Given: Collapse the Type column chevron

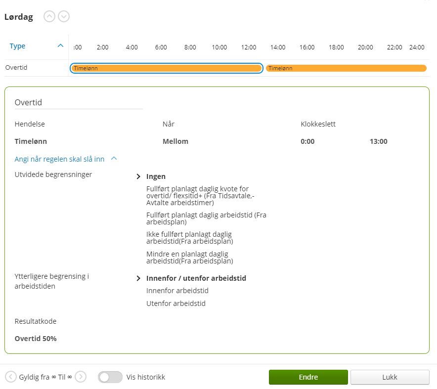Looking at the screenshot, I should click(60, 45).
